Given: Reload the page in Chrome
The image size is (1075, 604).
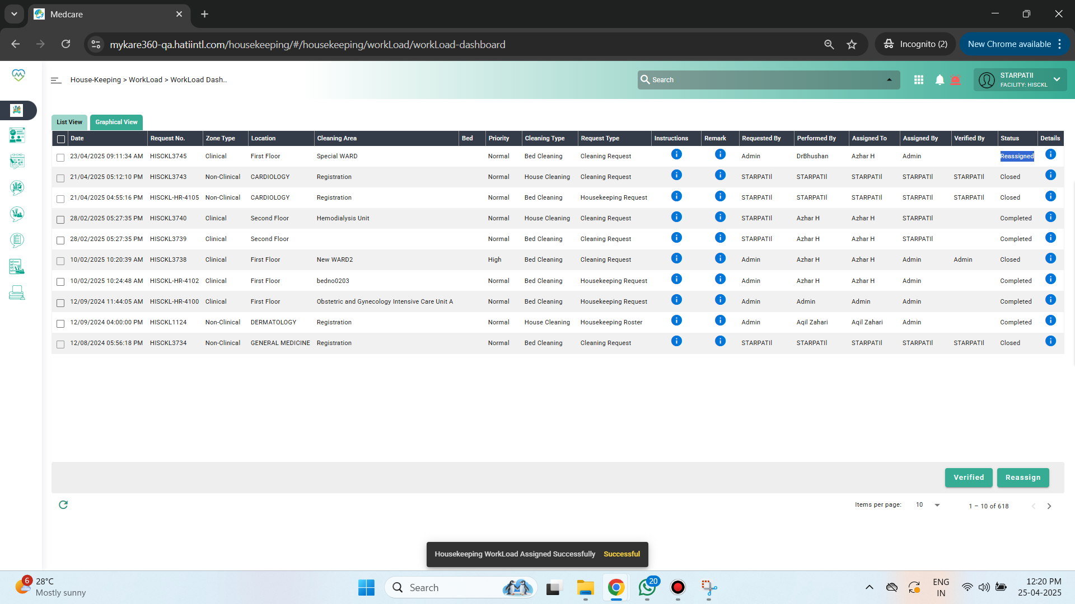Looking at the screenshot, I should coord(66,44).
